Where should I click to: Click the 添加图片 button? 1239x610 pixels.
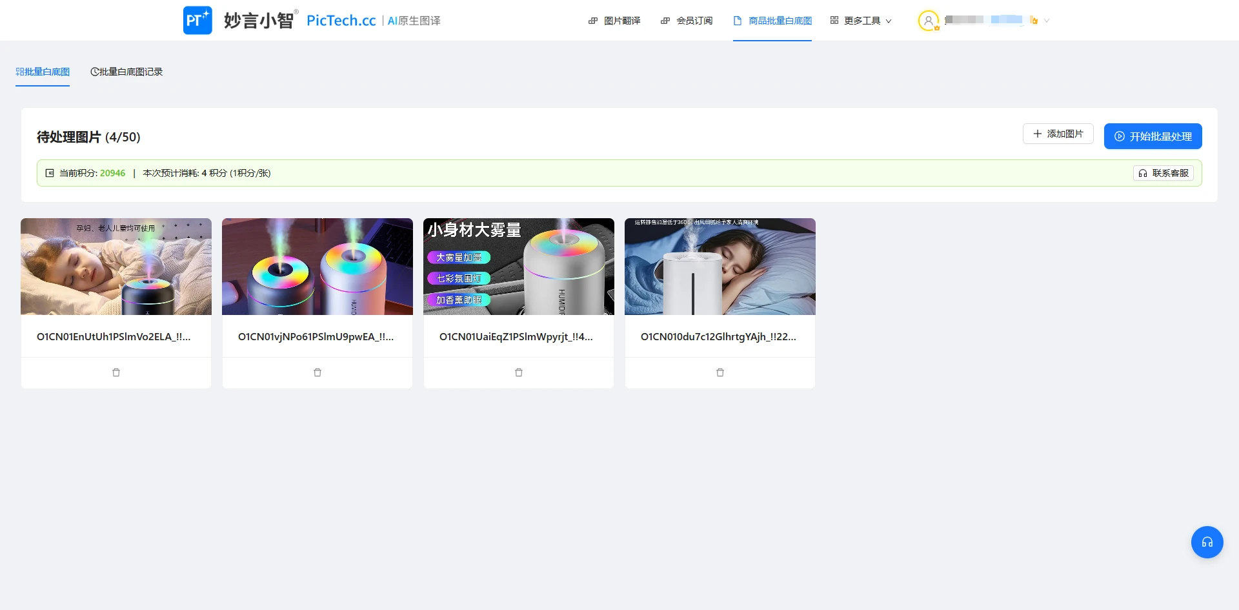pos(1058,134)
